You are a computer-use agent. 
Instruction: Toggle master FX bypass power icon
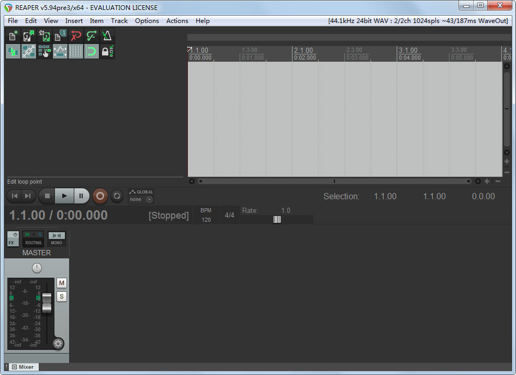(15, 234)
